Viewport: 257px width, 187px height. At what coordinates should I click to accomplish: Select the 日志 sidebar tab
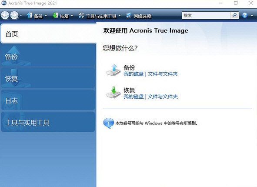48,100
